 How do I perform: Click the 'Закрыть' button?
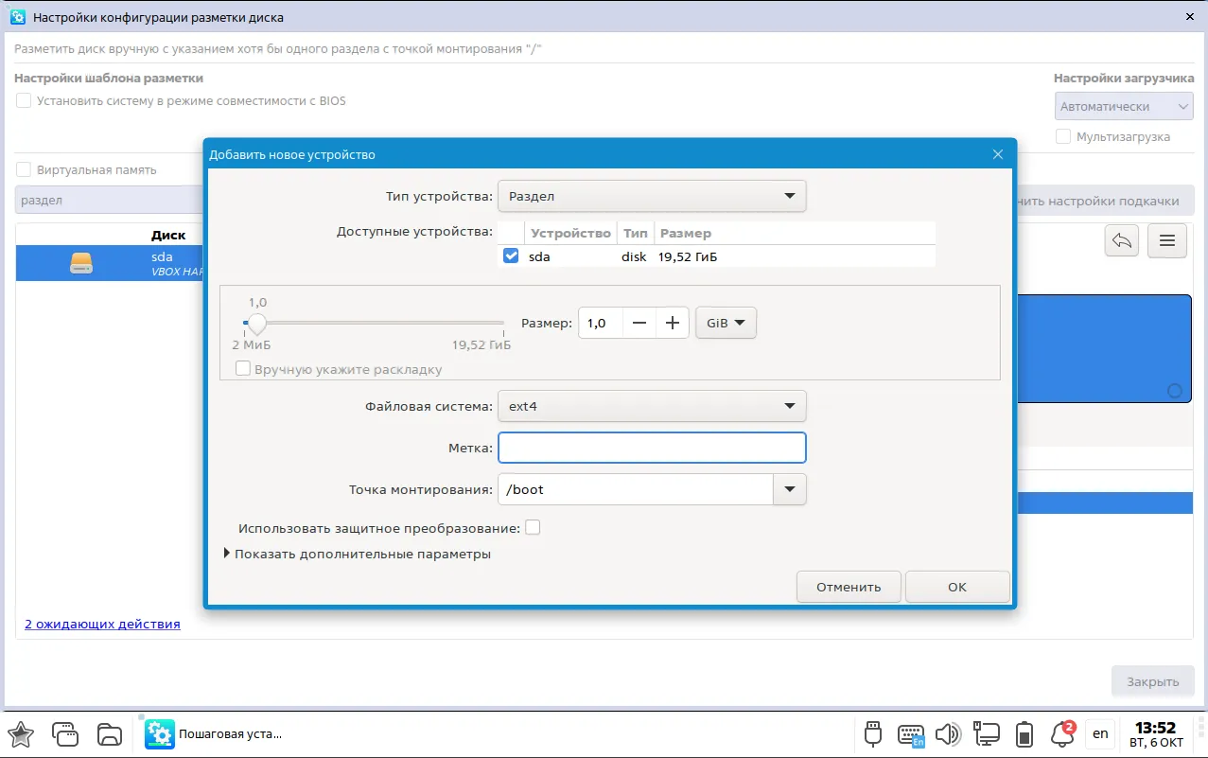pos(1152,681)
